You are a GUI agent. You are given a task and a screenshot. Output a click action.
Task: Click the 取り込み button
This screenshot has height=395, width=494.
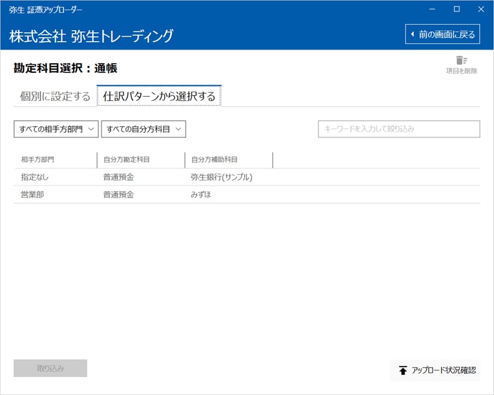pos(50,368)
